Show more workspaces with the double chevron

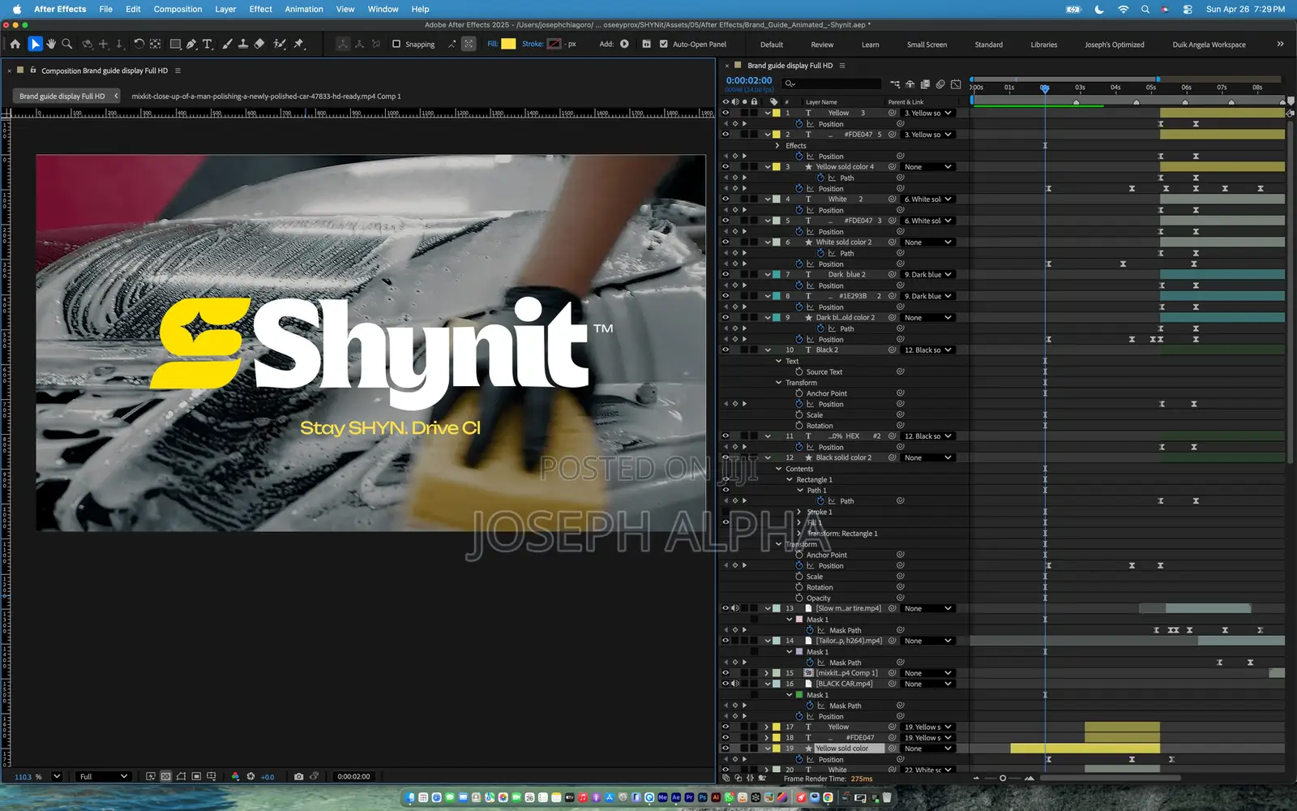click(x=1280, y=44)
